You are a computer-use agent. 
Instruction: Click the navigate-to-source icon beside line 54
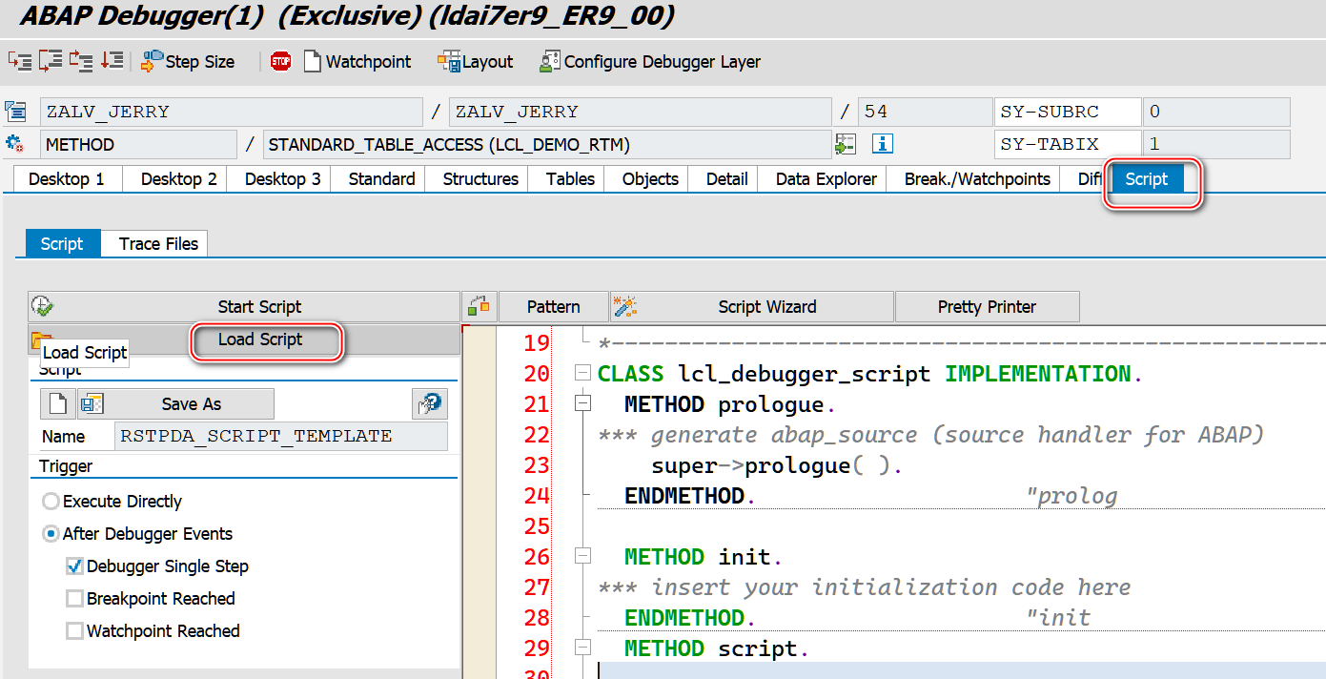click(845, 144)
